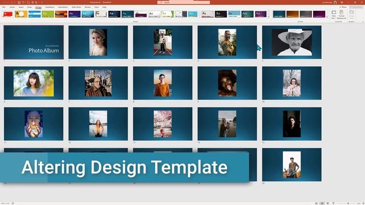Click the Design Ideas icon
The height and width of the screenshot is (205, 365).
tap(351, 14)
